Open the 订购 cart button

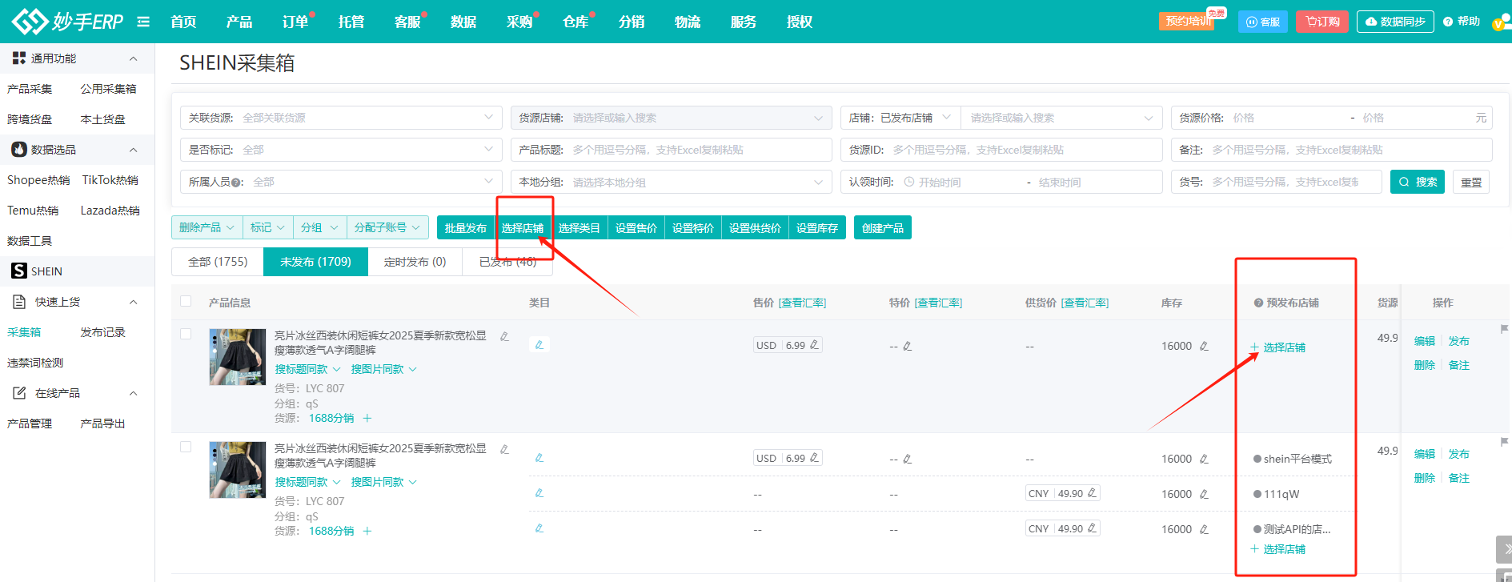[x=1322, y=22]
